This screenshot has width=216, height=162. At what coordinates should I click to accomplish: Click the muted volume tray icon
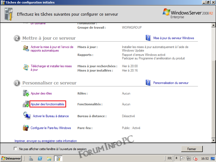(x=195, y=158)
